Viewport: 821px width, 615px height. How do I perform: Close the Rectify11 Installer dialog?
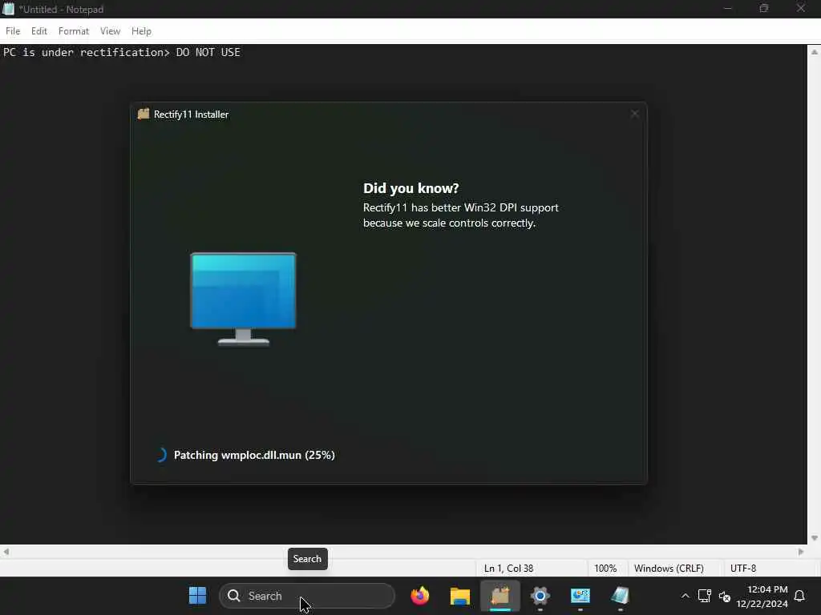[635, 114]
